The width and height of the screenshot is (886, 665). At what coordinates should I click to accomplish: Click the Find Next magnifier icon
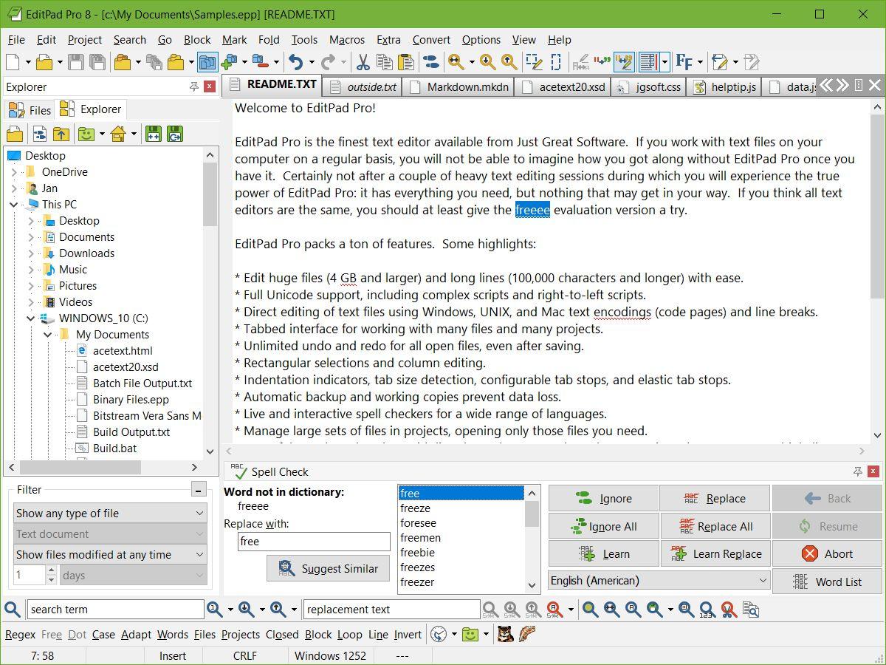click(x=487, y=63)
